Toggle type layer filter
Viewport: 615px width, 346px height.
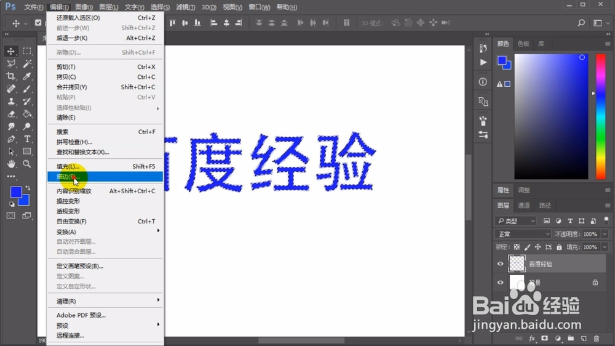(570, 221)
